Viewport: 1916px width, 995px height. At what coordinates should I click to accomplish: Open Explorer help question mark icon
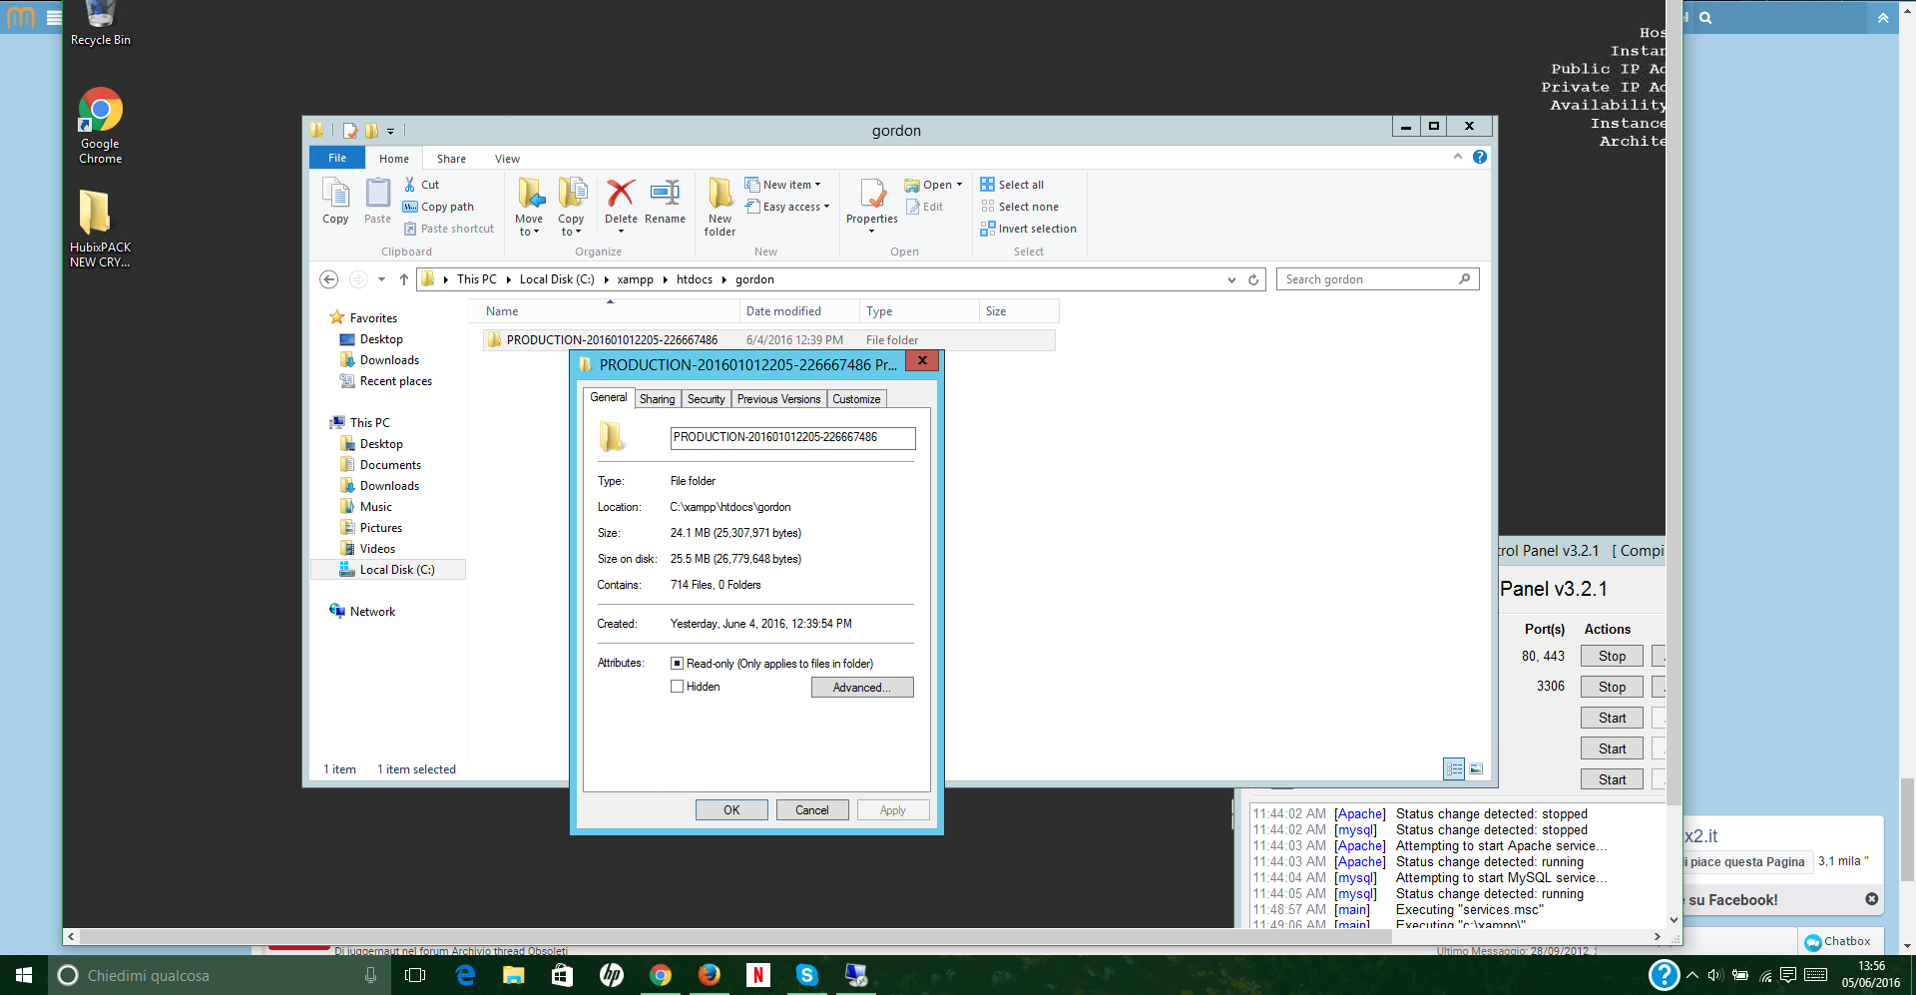tap(1480, 157)
